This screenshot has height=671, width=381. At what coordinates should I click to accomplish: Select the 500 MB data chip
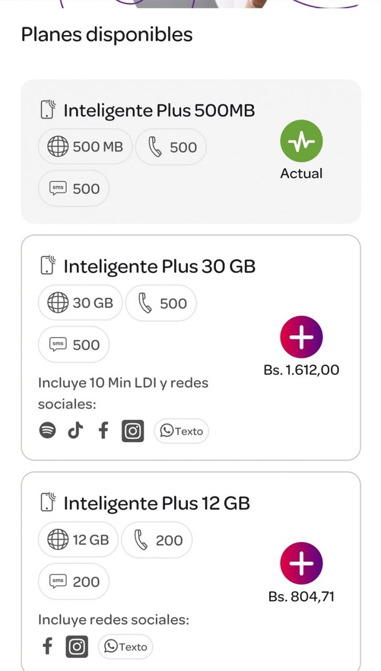point(85,147)
